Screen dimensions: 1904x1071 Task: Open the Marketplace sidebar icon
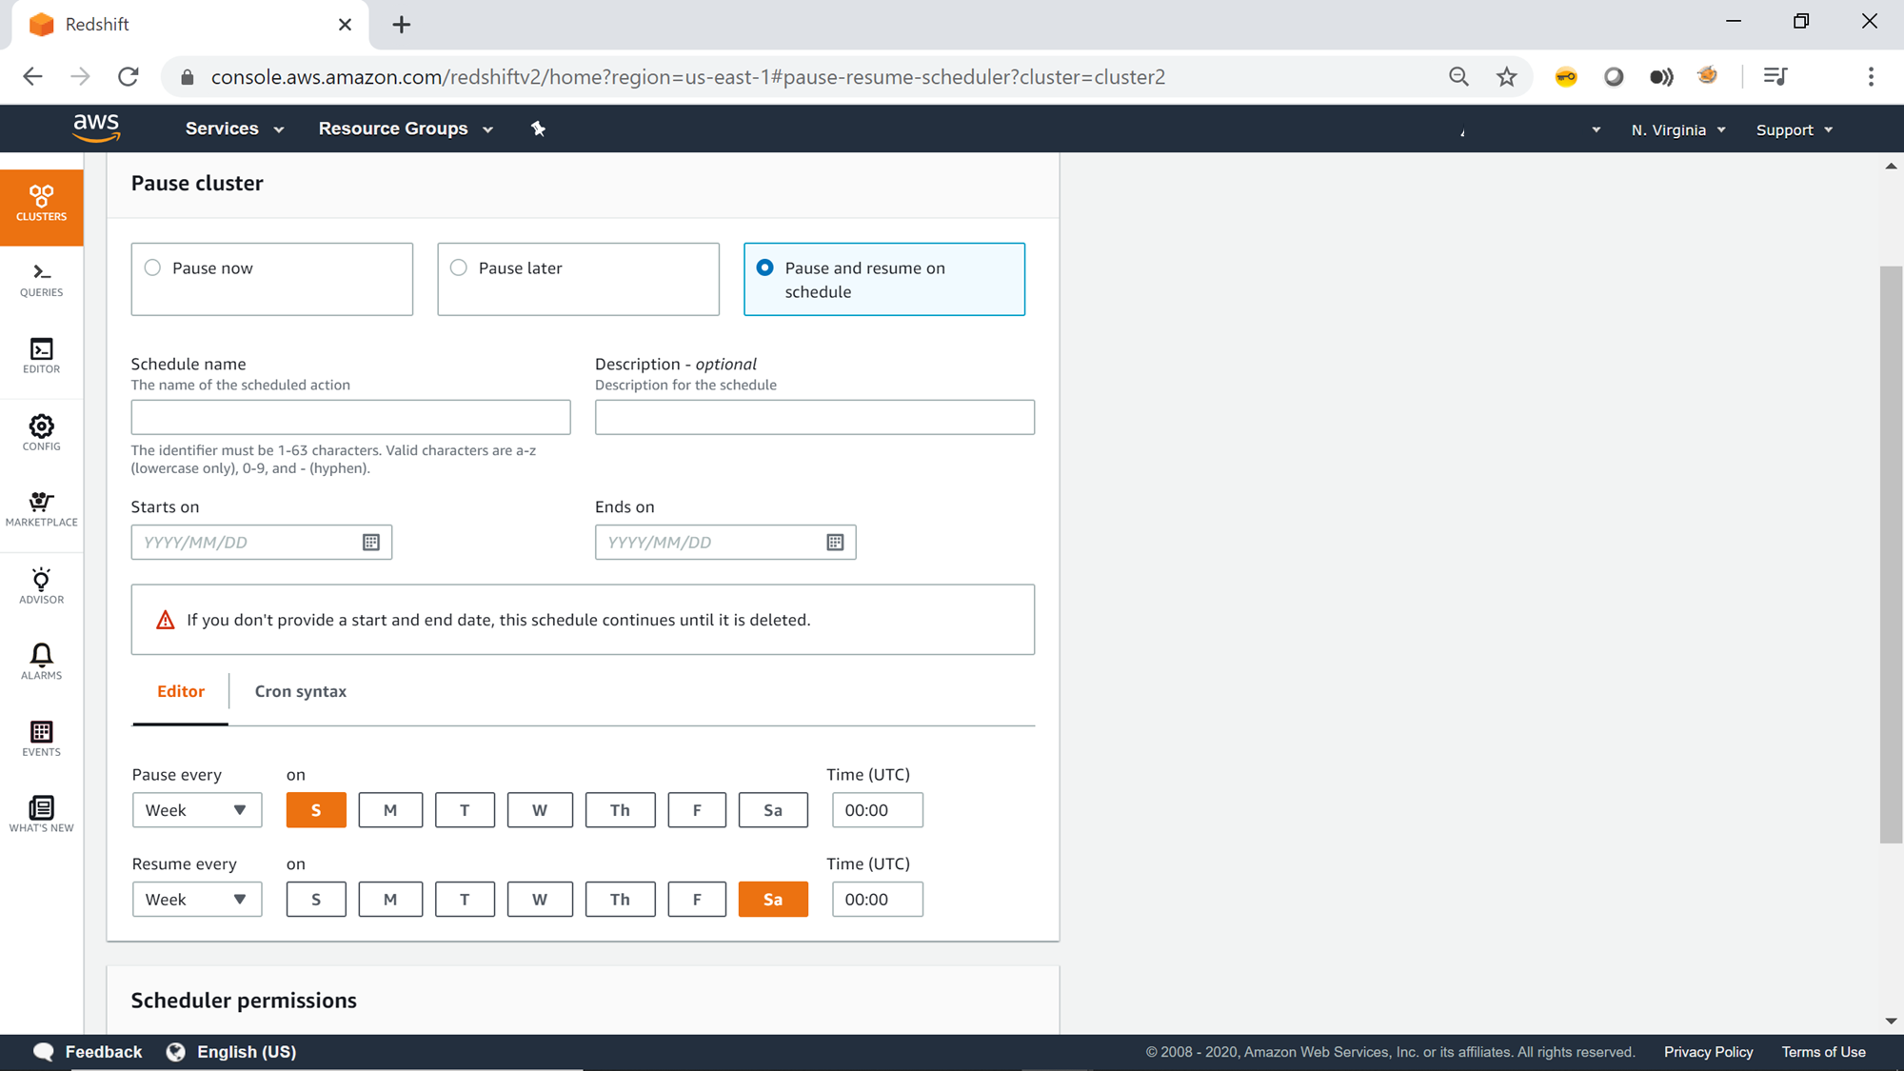coord(41,509)
